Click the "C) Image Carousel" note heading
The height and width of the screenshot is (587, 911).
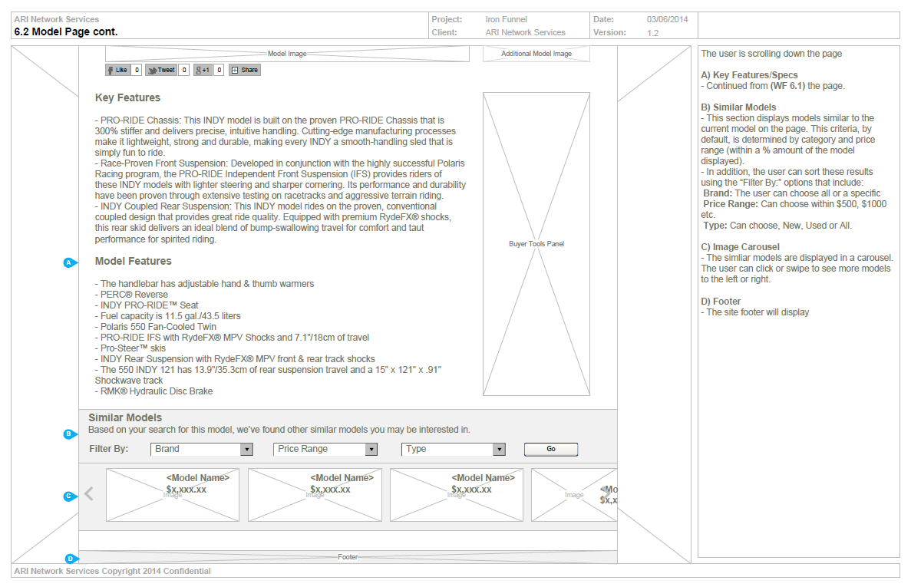point(740,247)
